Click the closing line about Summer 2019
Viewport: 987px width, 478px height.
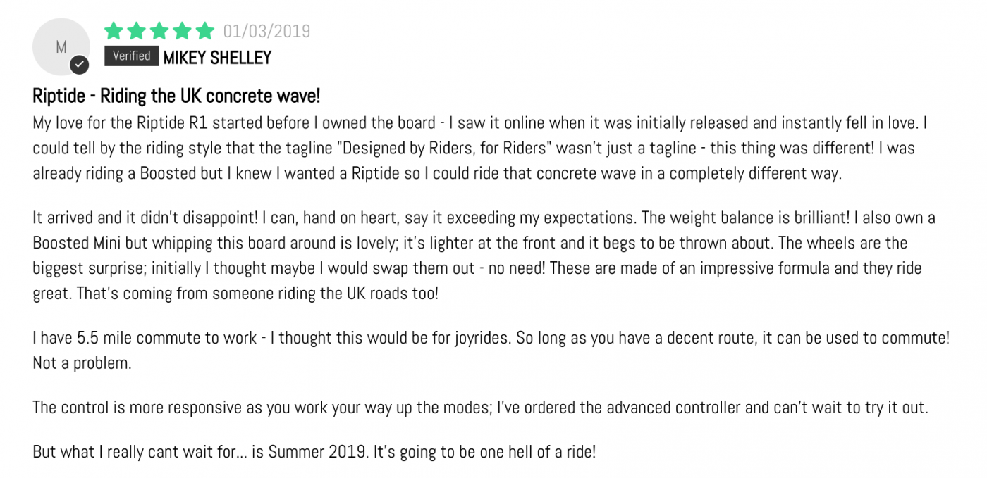[x=314, y=452]
